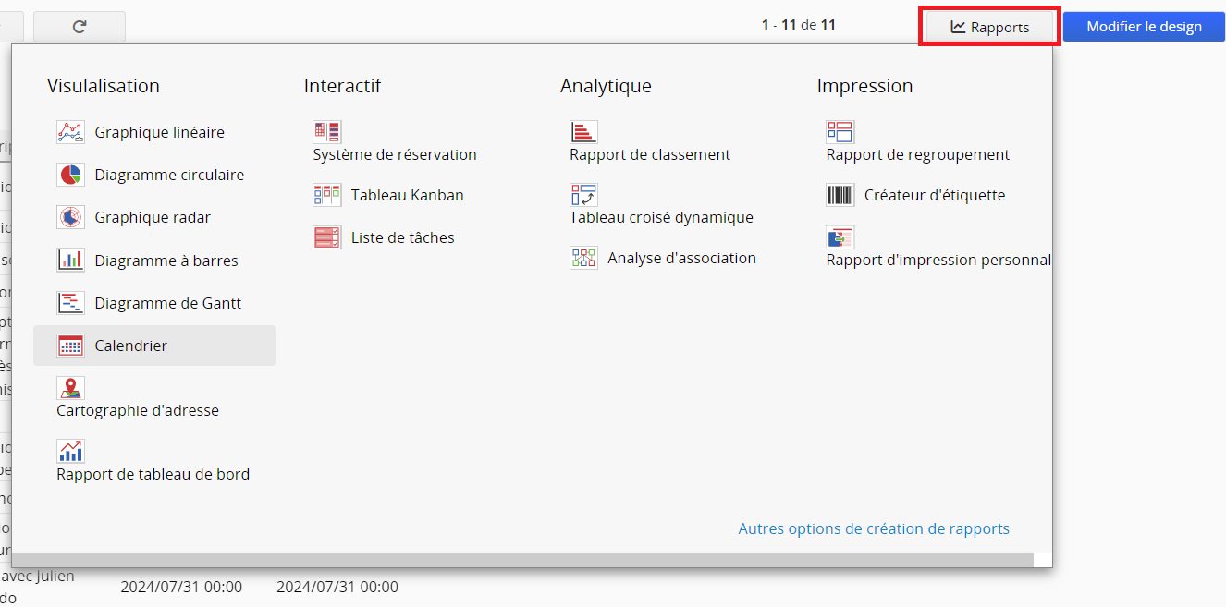1226x607 pixels.
Task: Click the Modifier le design button
Action: (1144, 27)
